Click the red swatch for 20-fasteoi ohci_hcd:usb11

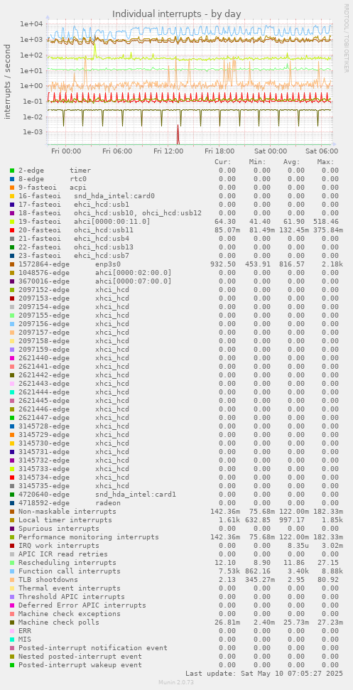[12, 230]
